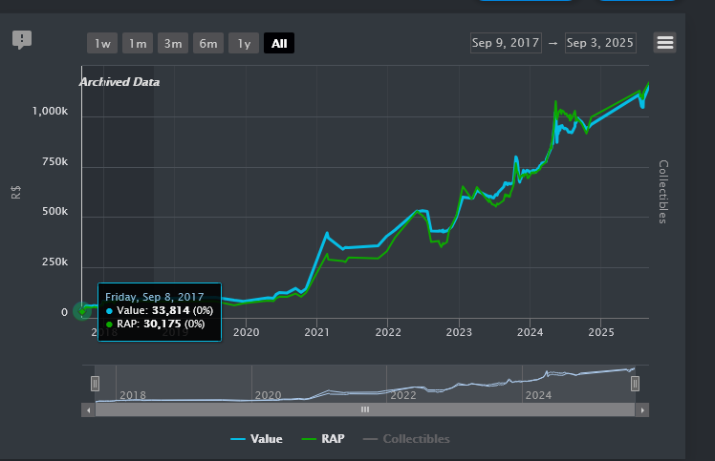Click the 2022 label in the navigator
The height and width of the screenshot is (461, 715).
[403, 395]
